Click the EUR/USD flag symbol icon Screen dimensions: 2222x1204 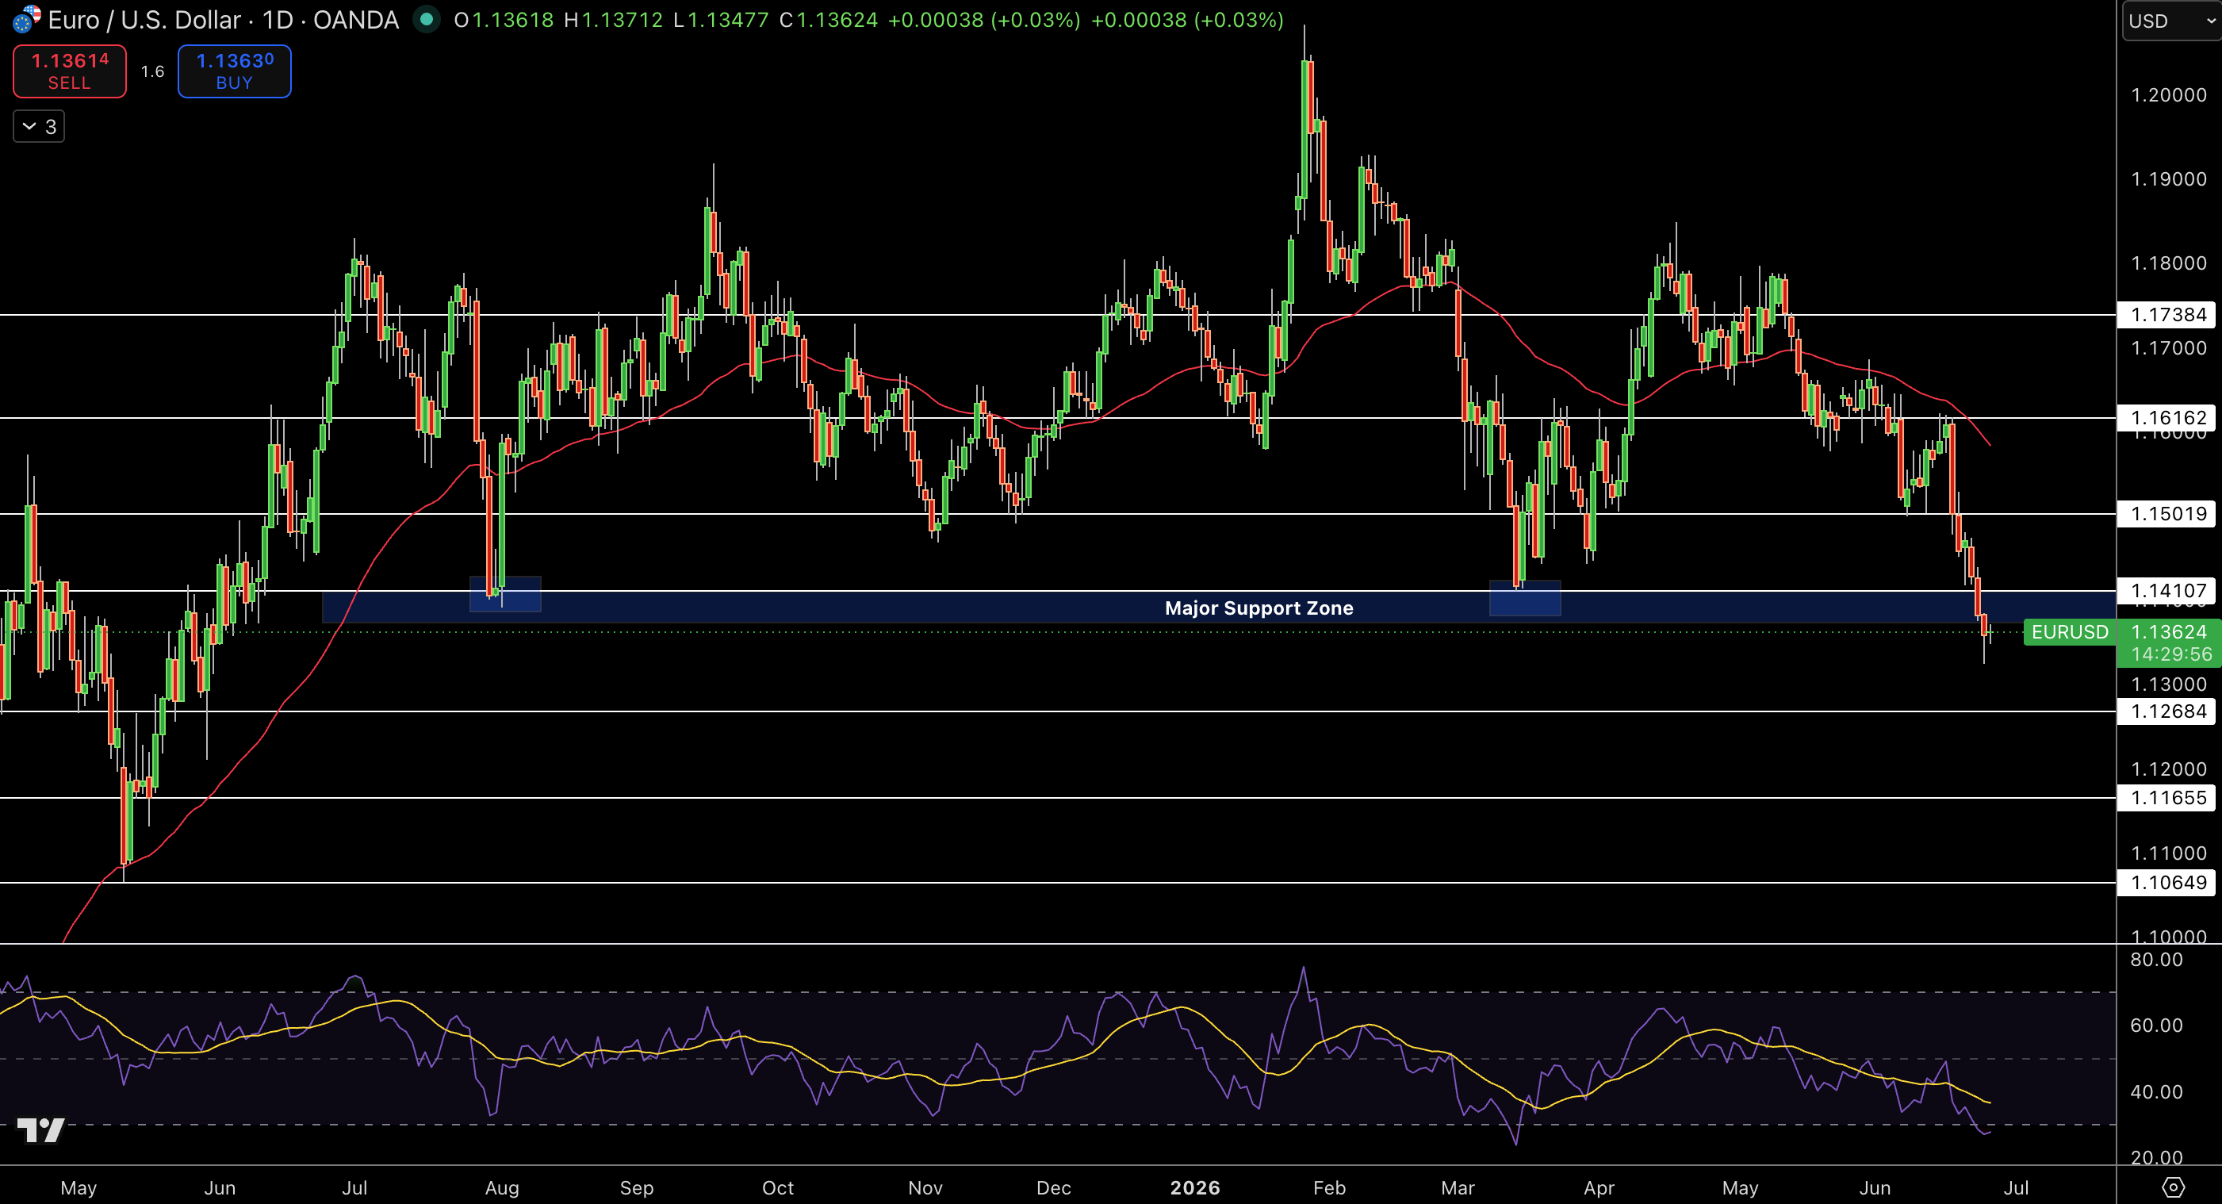[27, 19]
